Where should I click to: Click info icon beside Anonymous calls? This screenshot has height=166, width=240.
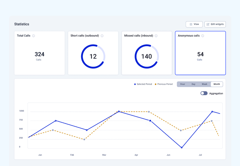pos(203,36)
